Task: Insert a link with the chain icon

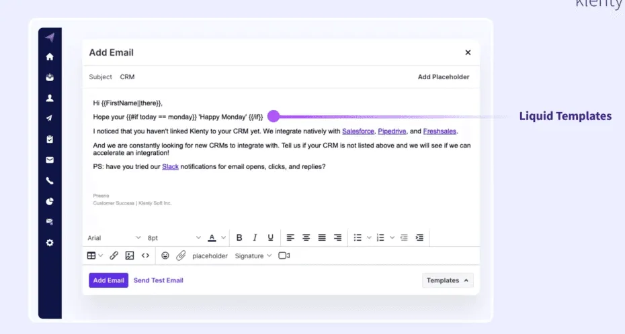Action: (114, 256)
